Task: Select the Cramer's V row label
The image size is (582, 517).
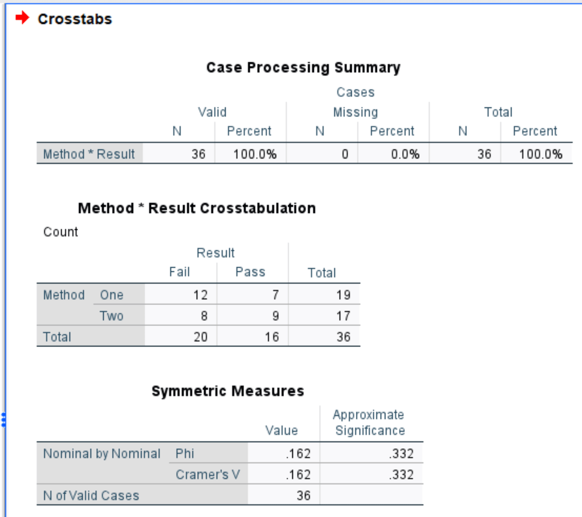Action: click(x=208, y=475)
